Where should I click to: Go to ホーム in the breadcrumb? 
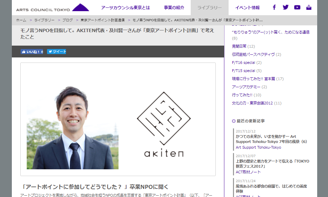(21, 20)
